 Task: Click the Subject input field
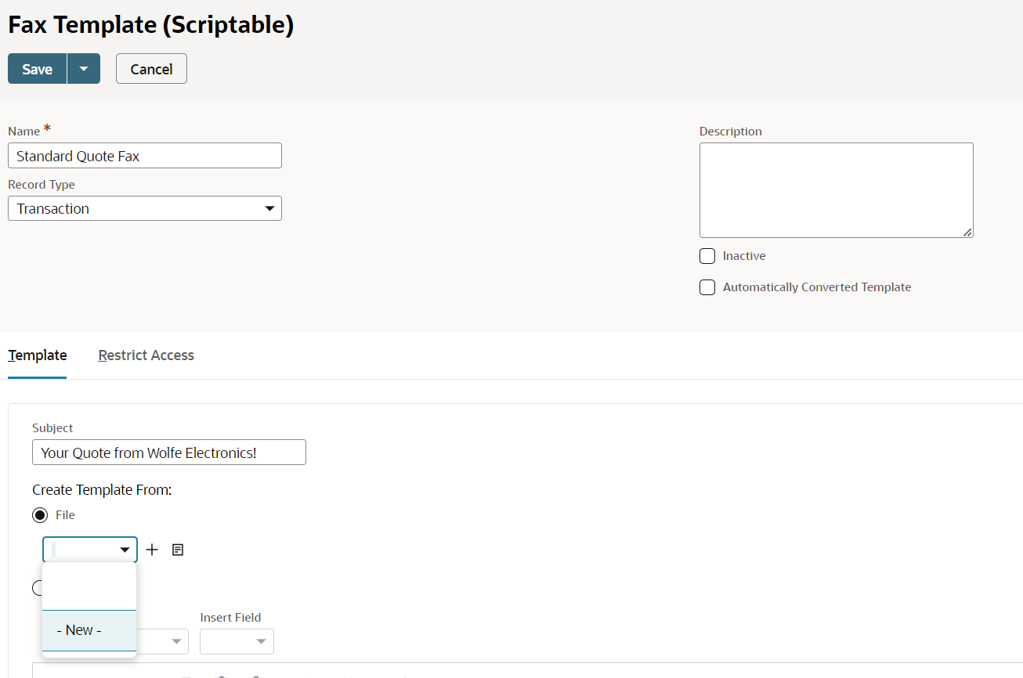(x=169, y=453)
